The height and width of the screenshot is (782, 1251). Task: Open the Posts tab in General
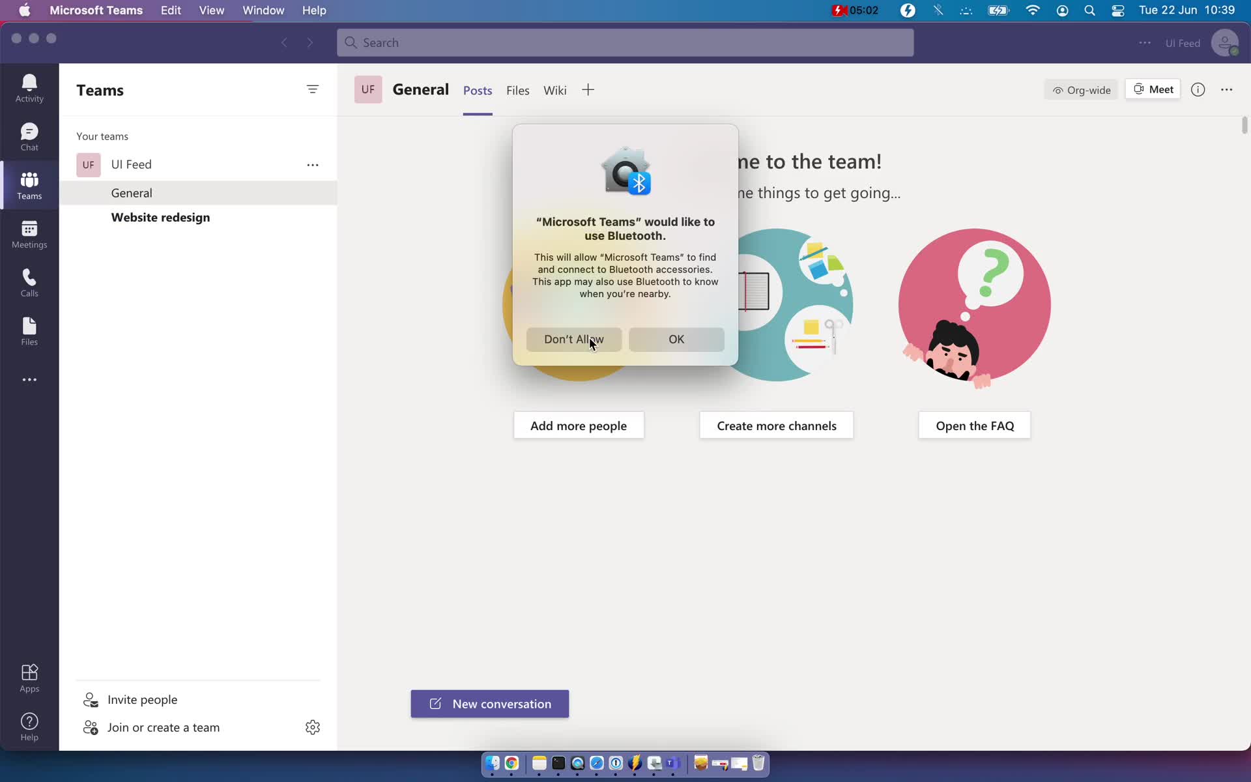[x=478, y=89]
